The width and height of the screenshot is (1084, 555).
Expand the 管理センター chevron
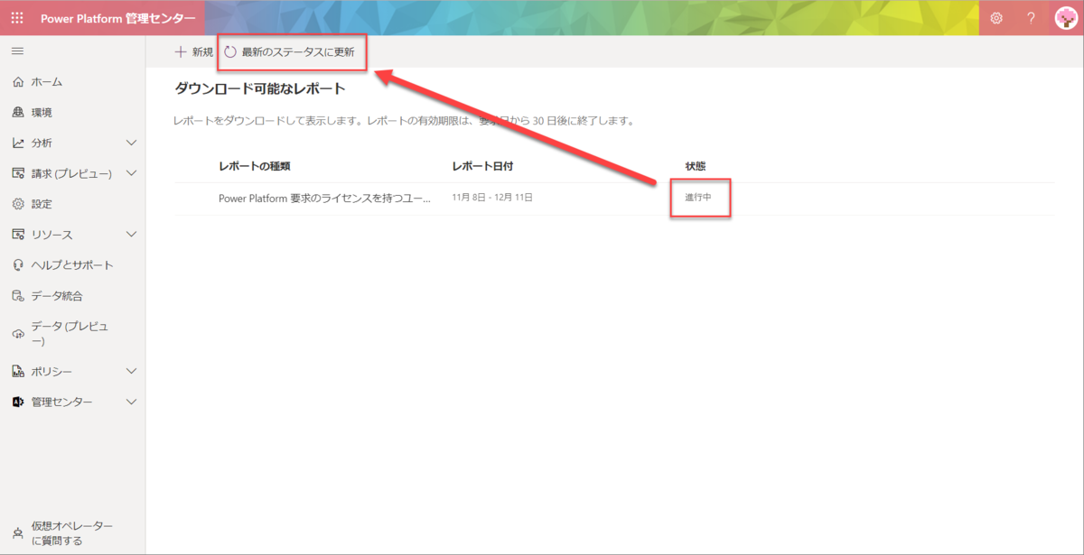[x=131, y=402]
